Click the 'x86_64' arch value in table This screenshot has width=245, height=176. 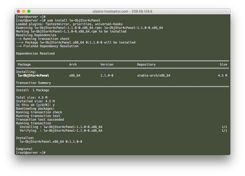(75, 76)
